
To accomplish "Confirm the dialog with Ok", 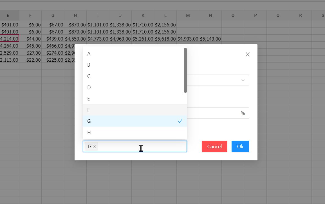I will click(x=240, y=146).
